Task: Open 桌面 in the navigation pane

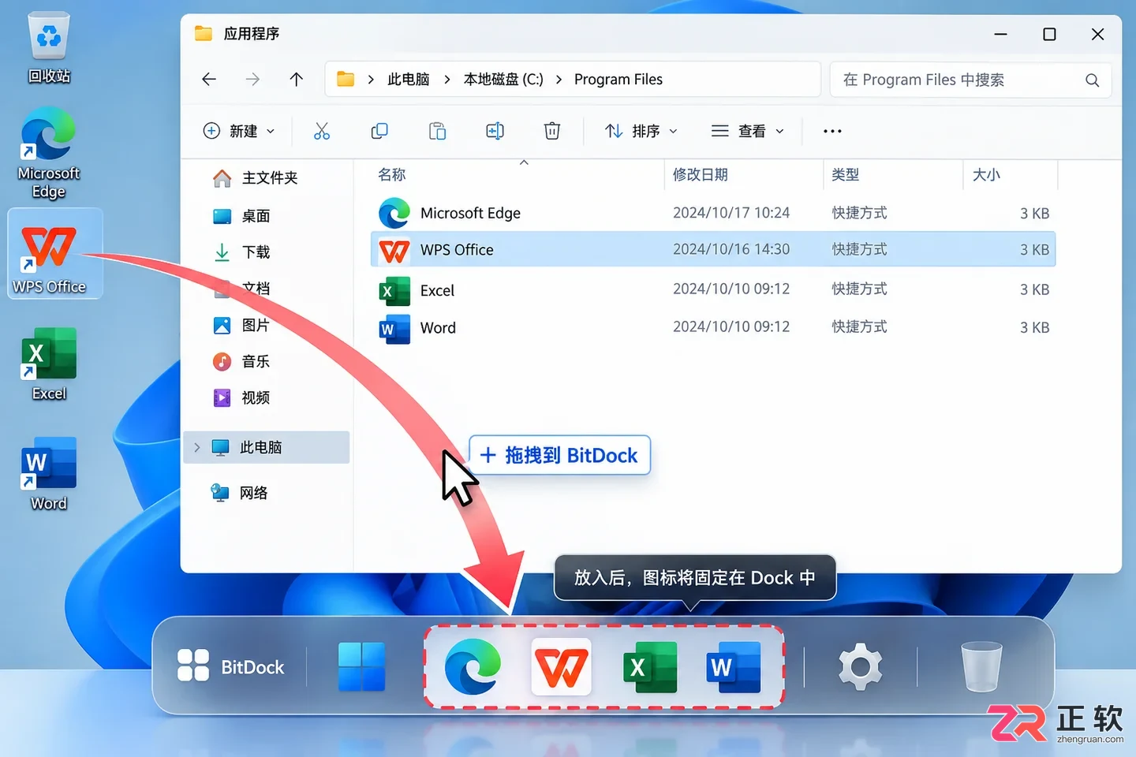Action: (x=242, y=215)
